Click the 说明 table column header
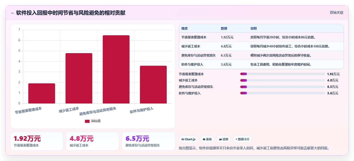This screenshot has height=161, width=354. click(253, 29)
